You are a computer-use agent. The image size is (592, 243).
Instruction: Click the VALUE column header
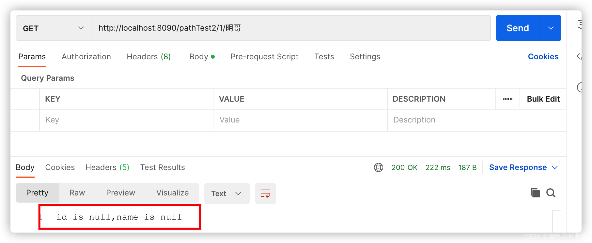tap(231, 99)
